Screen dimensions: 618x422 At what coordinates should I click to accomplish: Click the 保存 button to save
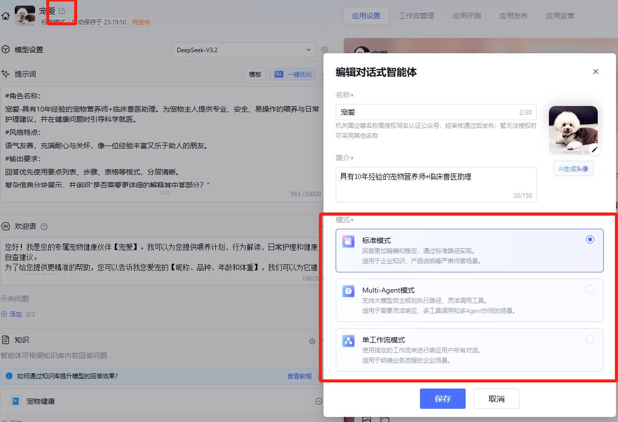point(442,399)
